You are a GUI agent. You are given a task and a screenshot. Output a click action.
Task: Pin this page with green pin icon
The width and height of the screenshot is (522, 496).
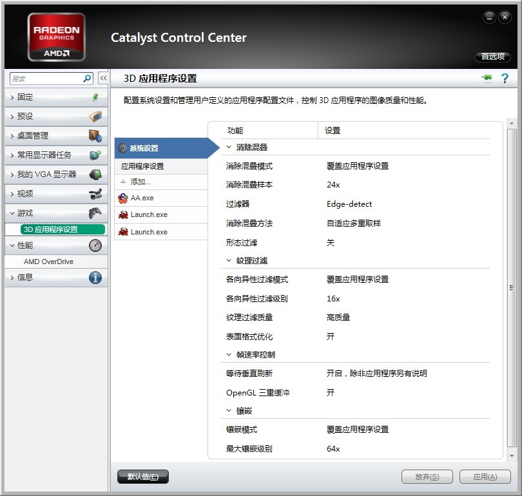click(x=487, y=78)
